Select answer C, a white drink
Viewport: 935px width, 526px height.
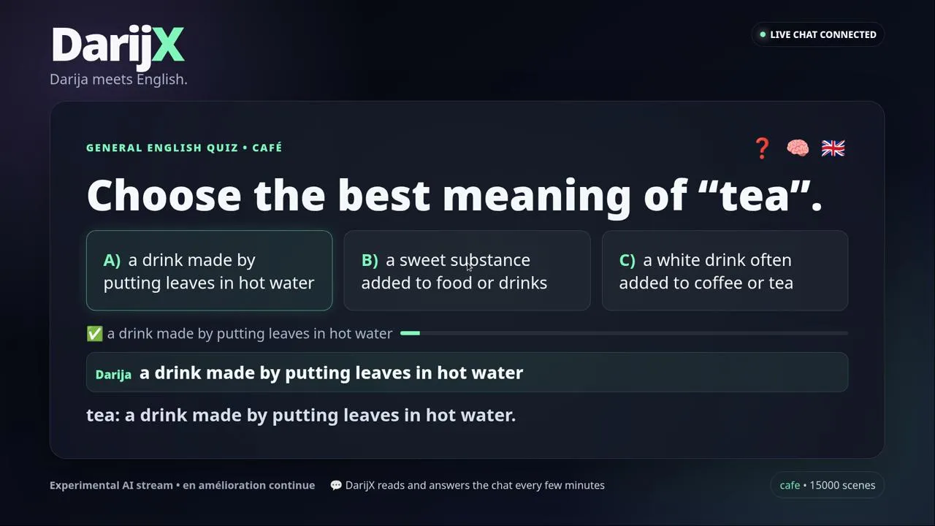[725, 271]
